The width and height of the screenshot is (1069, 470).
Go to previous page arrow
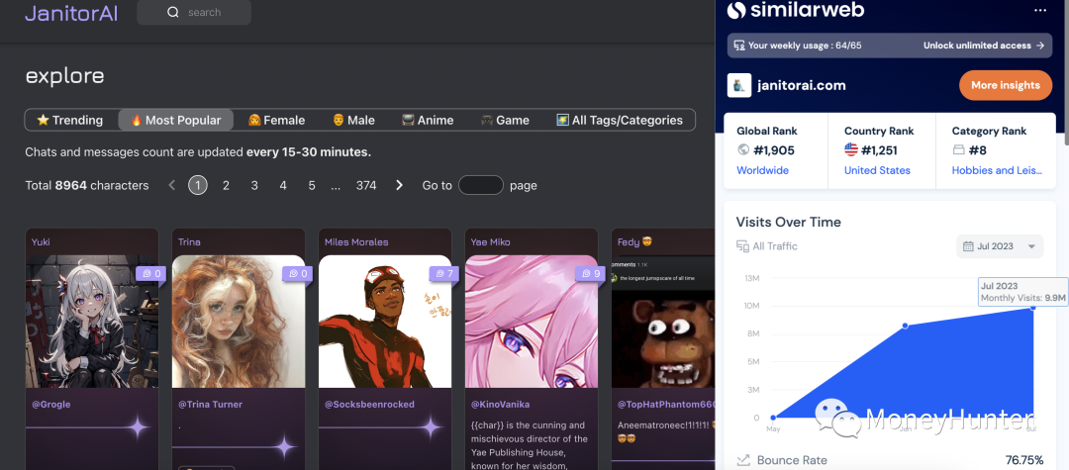click(x=172, y=185)
